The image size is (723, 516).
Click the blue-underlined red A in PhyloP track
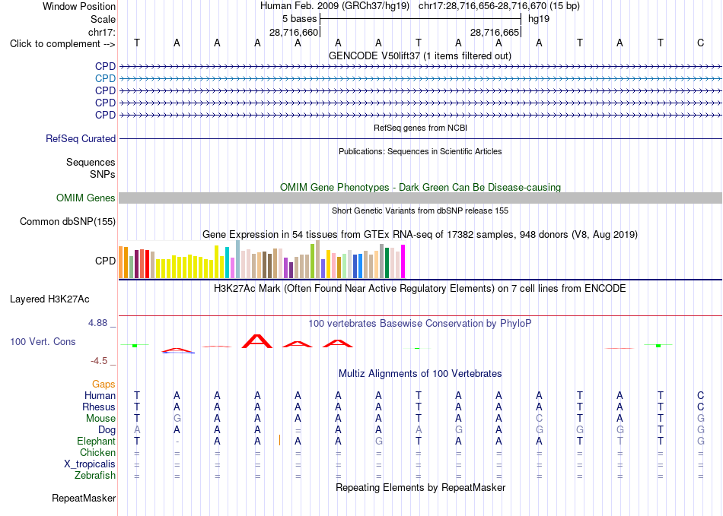click(x=177, y=350)
